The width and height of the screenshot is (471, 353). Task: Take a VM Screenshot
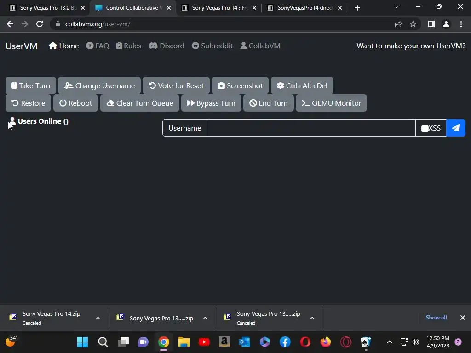coord(240,85)
